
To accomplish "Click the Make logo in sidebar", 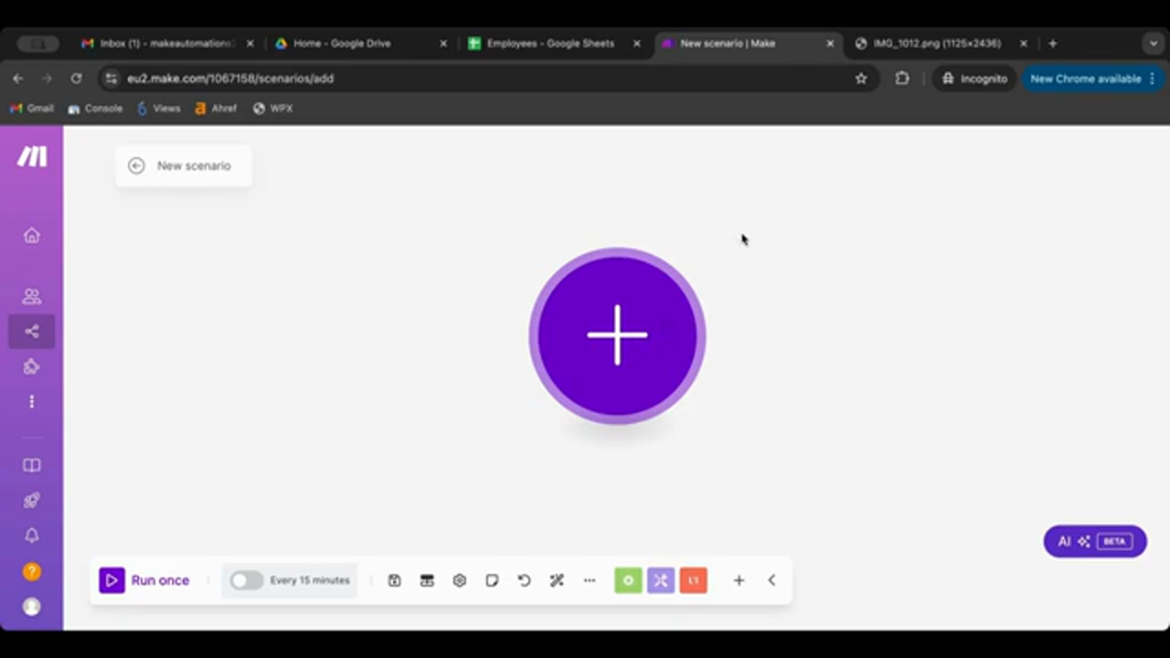I will coord(32,156).
